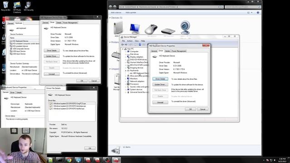Click the blue monitor taskbar icon

[x=78, y=160]
